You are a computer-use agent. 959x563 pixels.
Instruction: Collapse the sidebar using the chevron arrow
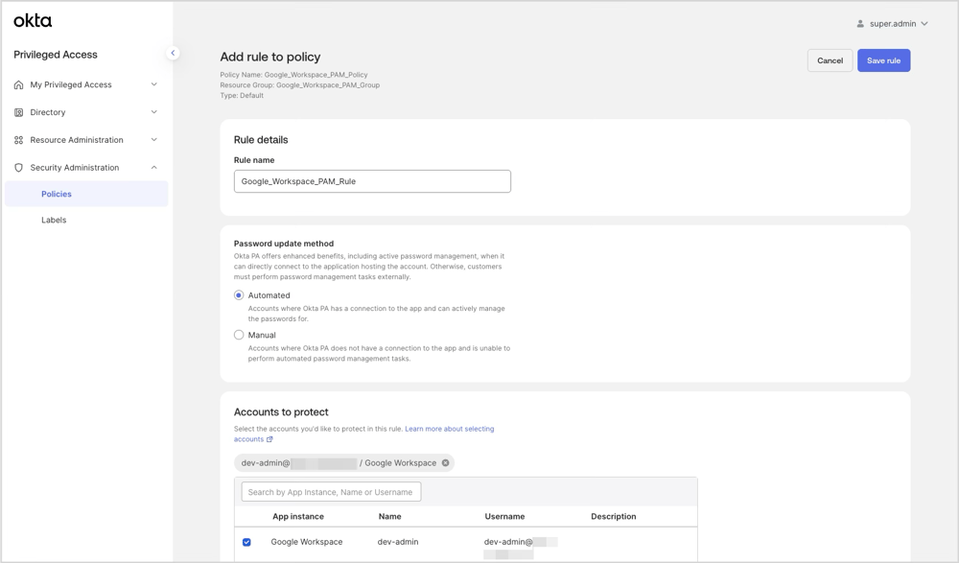point(173,53)
